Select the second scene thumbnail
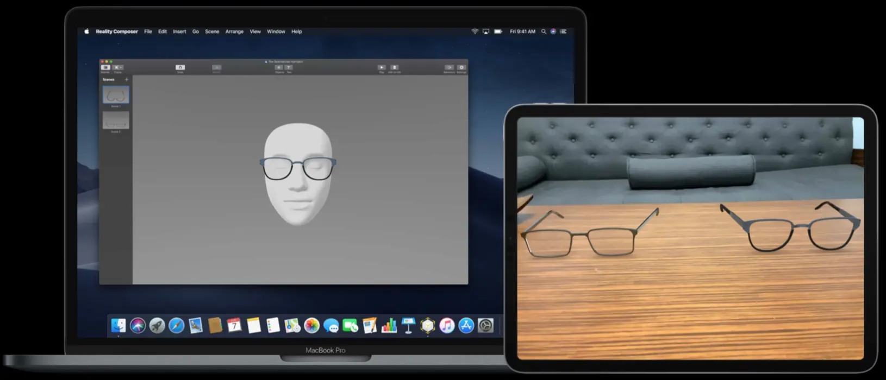886x380 pixels. coord(116,120)
